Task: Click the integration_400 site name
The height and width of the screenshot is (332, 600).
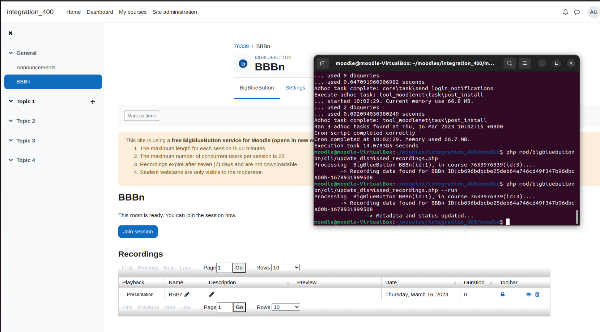Action: (x=30, y=12)
